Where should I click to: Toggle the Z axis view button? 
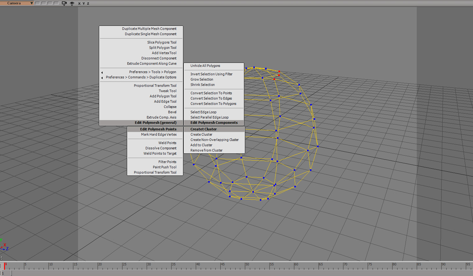click(x=88, y=3)
